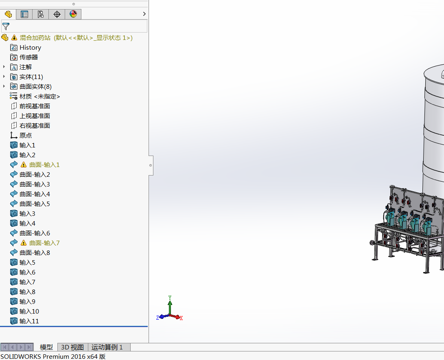Click the filter search input field
Screen dimensions: 444x360
[x=74, y=26]
